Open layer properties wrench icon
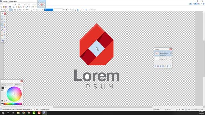The image size is (205, 115). 170,66
